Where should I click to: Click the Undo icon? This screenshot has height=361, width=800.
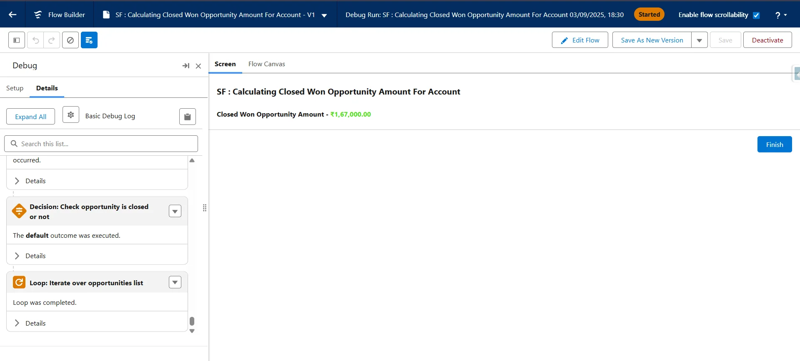[35, 40]
